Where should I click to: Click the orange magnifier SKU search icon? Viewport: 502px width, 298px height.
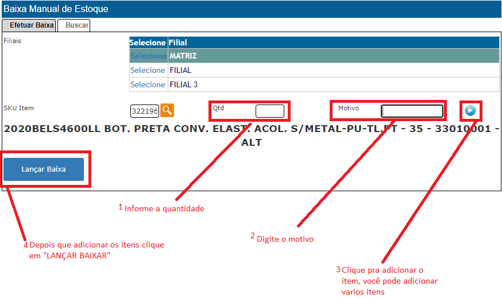(167, 110)
